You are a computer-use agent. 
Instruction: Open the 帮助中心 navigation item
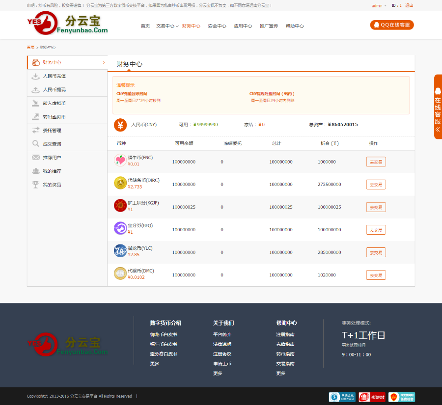pos(295,26)
